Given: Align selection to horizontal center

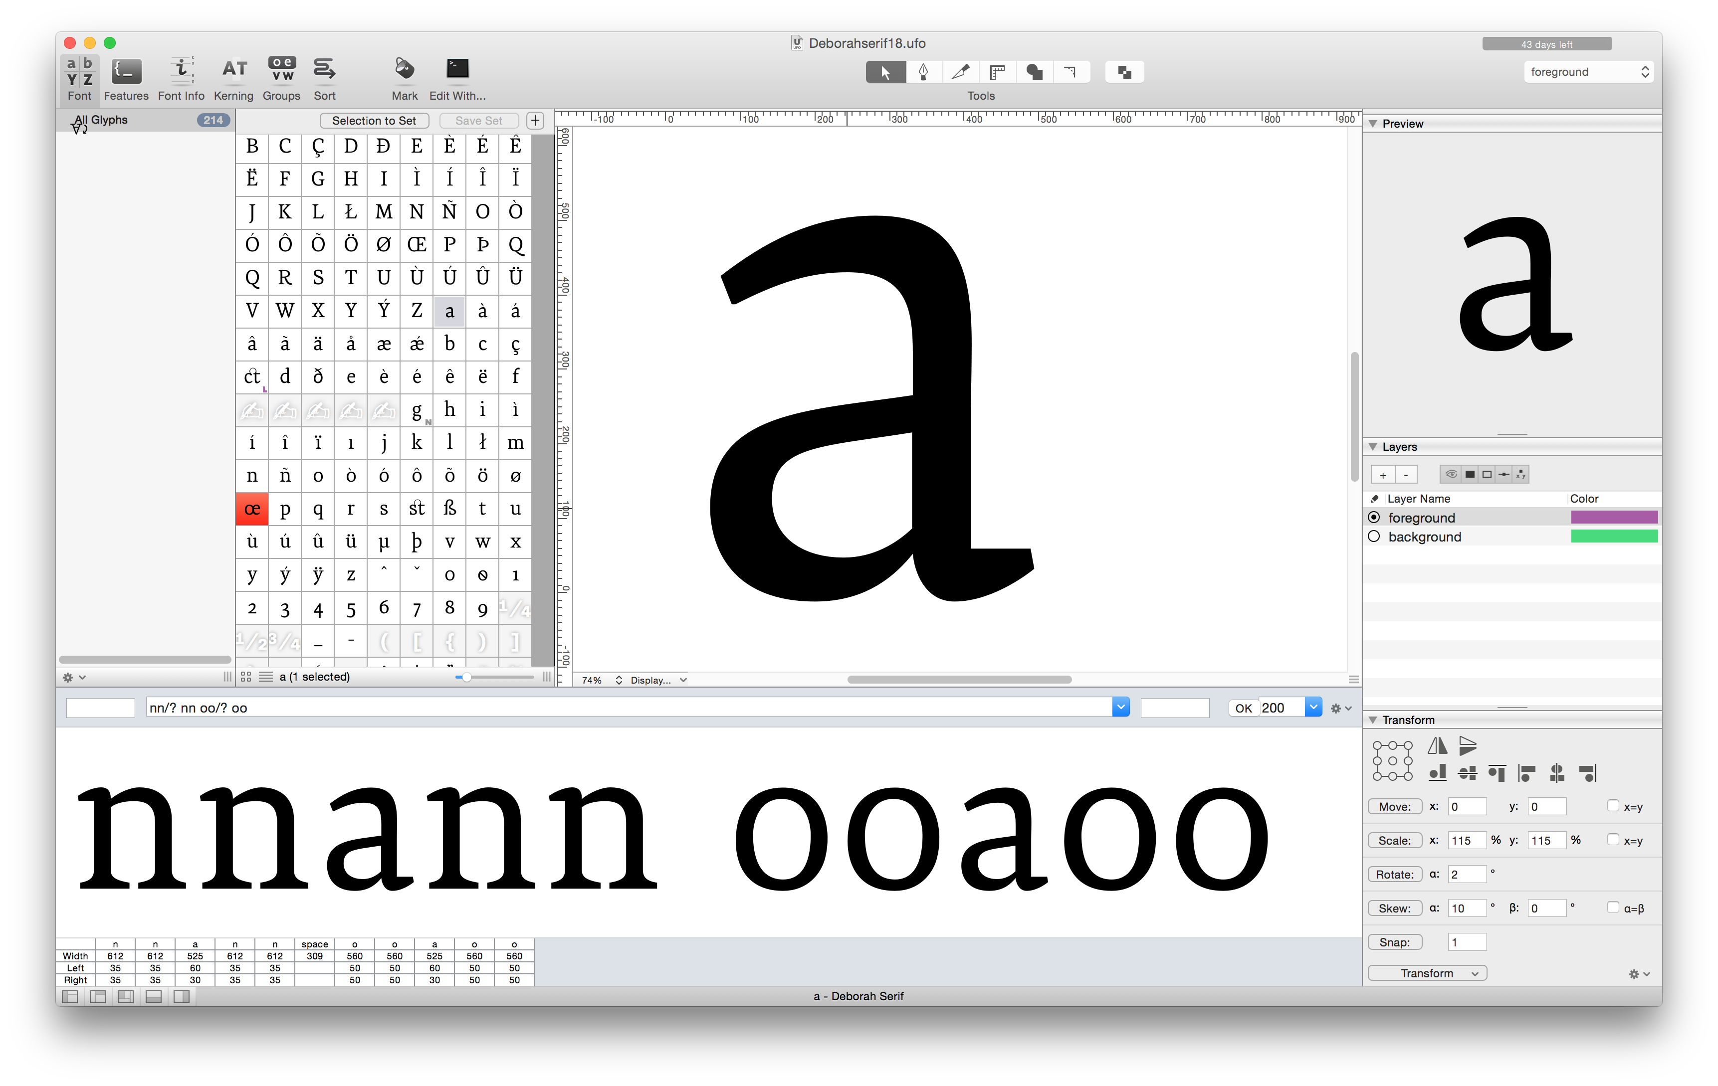Looking at the screenshot, I should tap(1557, 773).
